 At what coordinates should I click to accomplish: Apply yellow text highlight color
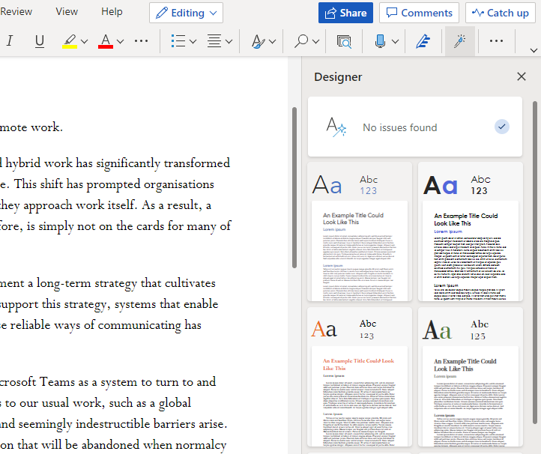pos(70,41)
